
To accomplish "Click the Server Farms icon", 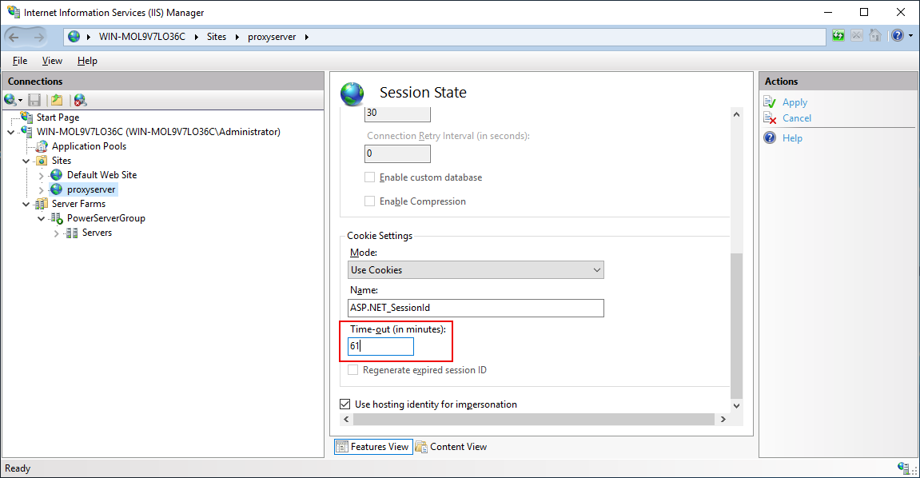I will (42, 204).
